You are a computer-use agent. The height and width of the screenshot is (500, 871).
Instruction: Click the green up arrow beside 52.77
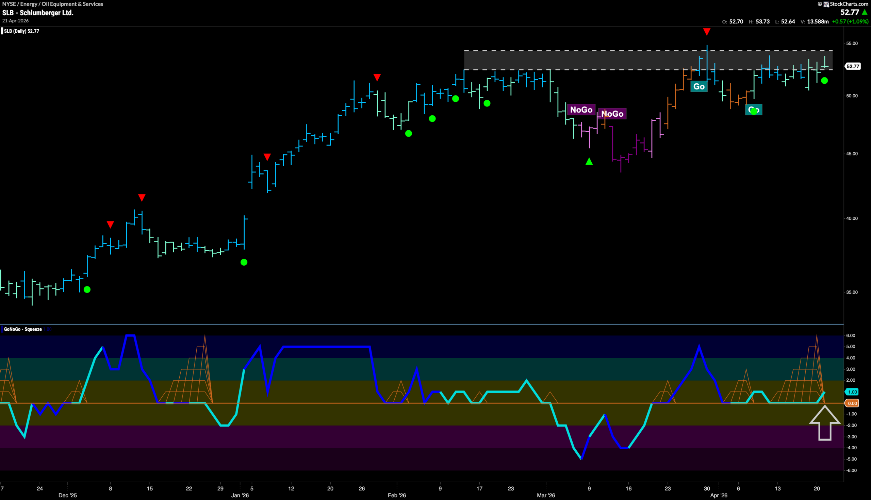(865, 12)
